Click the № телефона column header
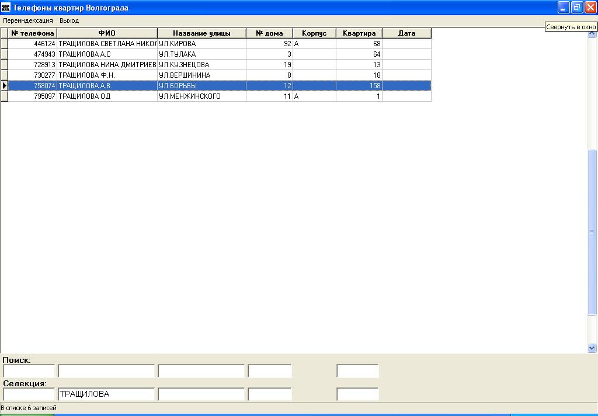 (33, 33)
